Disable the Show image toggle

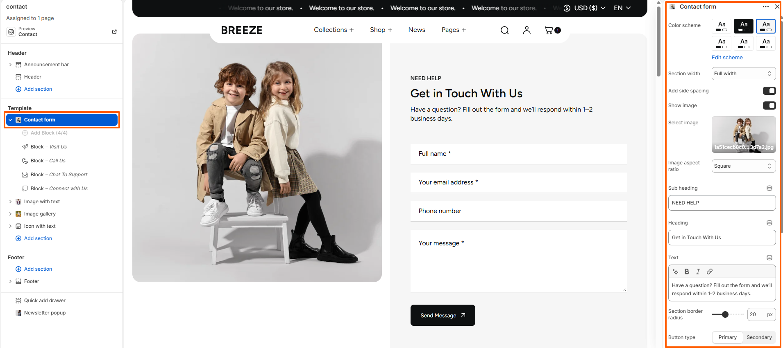(x=769, y=106)
